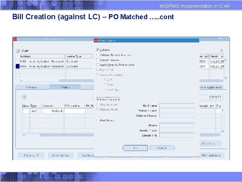Click the line amount cell 50000.00
The image size is (242, 182).
pyautogui.click(x=53, y=111)
